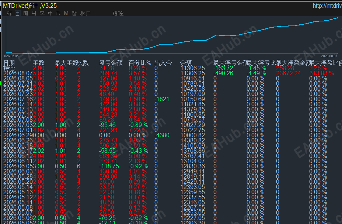Click the 日期 column header

[x=9, y=63]
